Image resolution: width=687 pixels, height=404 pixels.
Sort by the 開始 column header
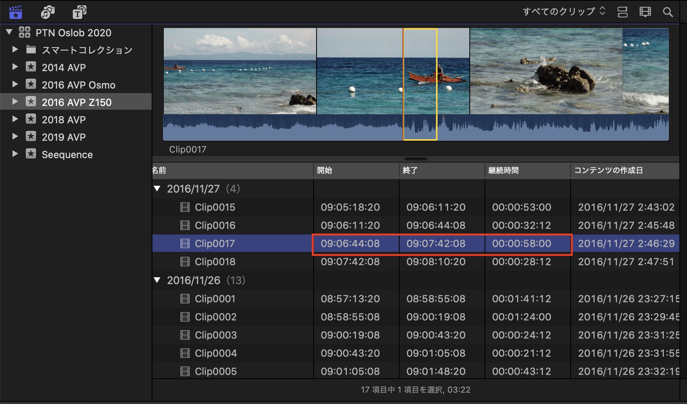tap(325, 171)
